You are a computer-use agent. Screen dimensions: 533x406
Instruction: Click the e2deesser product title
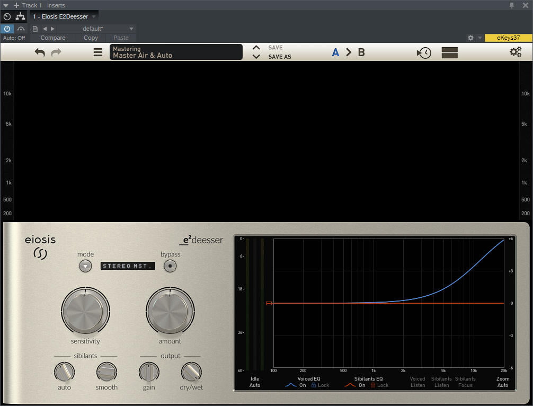pyautogui.click(x=201, y=240)
